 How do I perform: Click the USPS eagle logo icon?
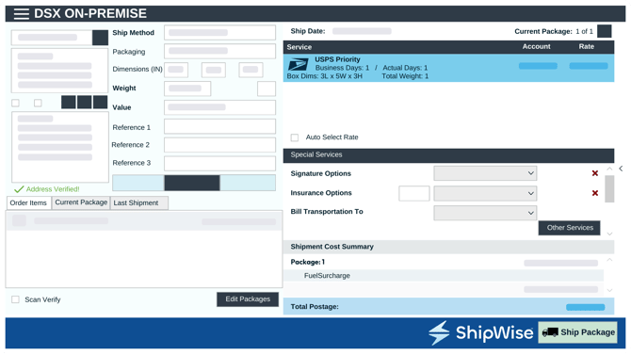(x=299, y=64)
